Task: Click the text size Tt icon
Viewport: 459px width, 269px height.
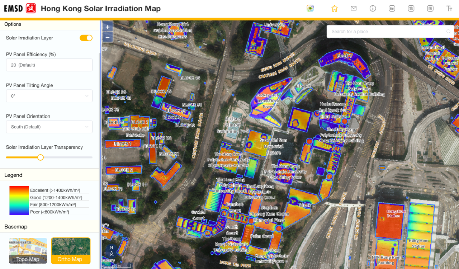Action: 449,8
